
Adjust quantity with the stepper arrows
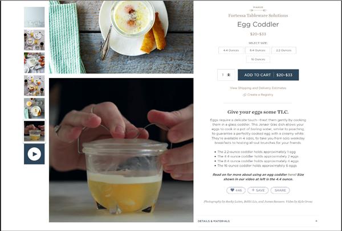click(229, 75)
